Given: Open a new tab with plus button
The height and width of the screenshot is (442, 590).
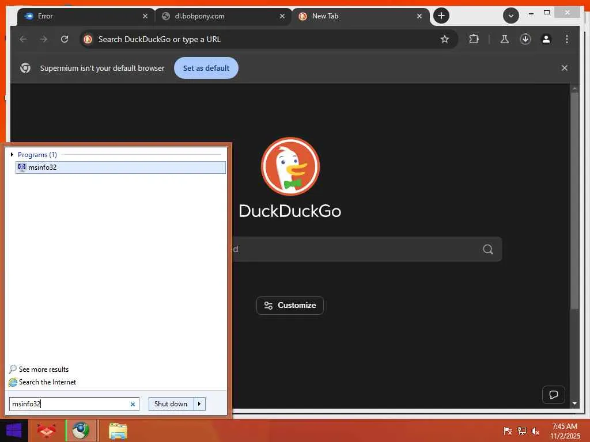Looking at the screenshot, I should pyautogui.click(x=441, y=16).
